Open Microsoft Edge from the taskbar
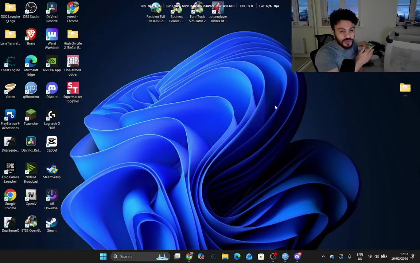 [237, 256]
